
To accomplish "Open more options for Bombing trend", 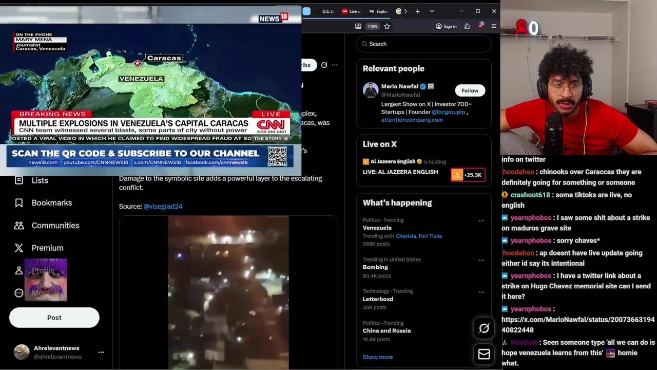I will pyautogui.click(x=481, y=260).
